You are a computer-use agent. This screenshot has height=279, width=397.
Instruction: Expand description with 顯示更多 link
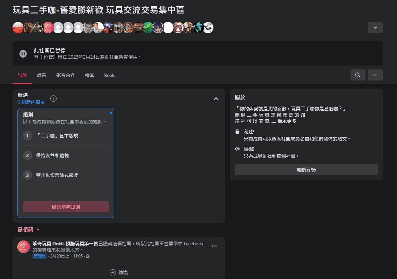287,121
